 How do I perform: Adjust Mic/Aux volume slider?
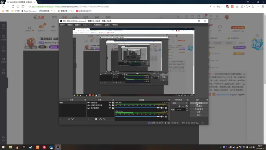click(138, 116)
